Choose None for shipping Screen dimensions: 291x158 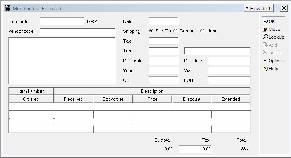point(202,31)
